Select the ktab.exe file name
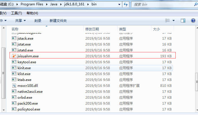The height and width of the screenshot is (115, 198). coord(24,80)
